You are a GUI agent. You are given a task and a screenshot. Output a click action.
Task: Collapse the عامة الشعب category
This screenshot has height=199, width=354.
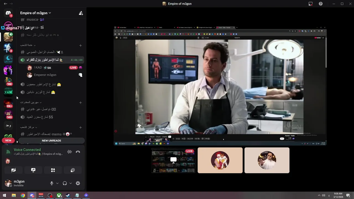[x=28, y=45]
